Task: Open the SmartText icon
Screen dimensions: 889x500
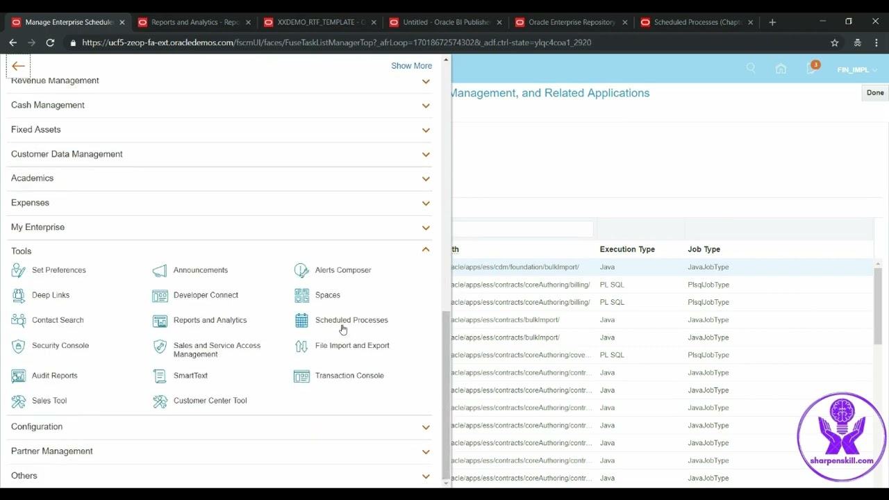Action: point(160,376)
